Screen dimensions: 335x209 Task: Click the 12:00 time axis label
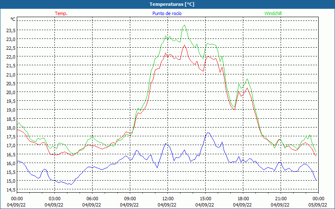pyautogui.click(x=168, y=199)
